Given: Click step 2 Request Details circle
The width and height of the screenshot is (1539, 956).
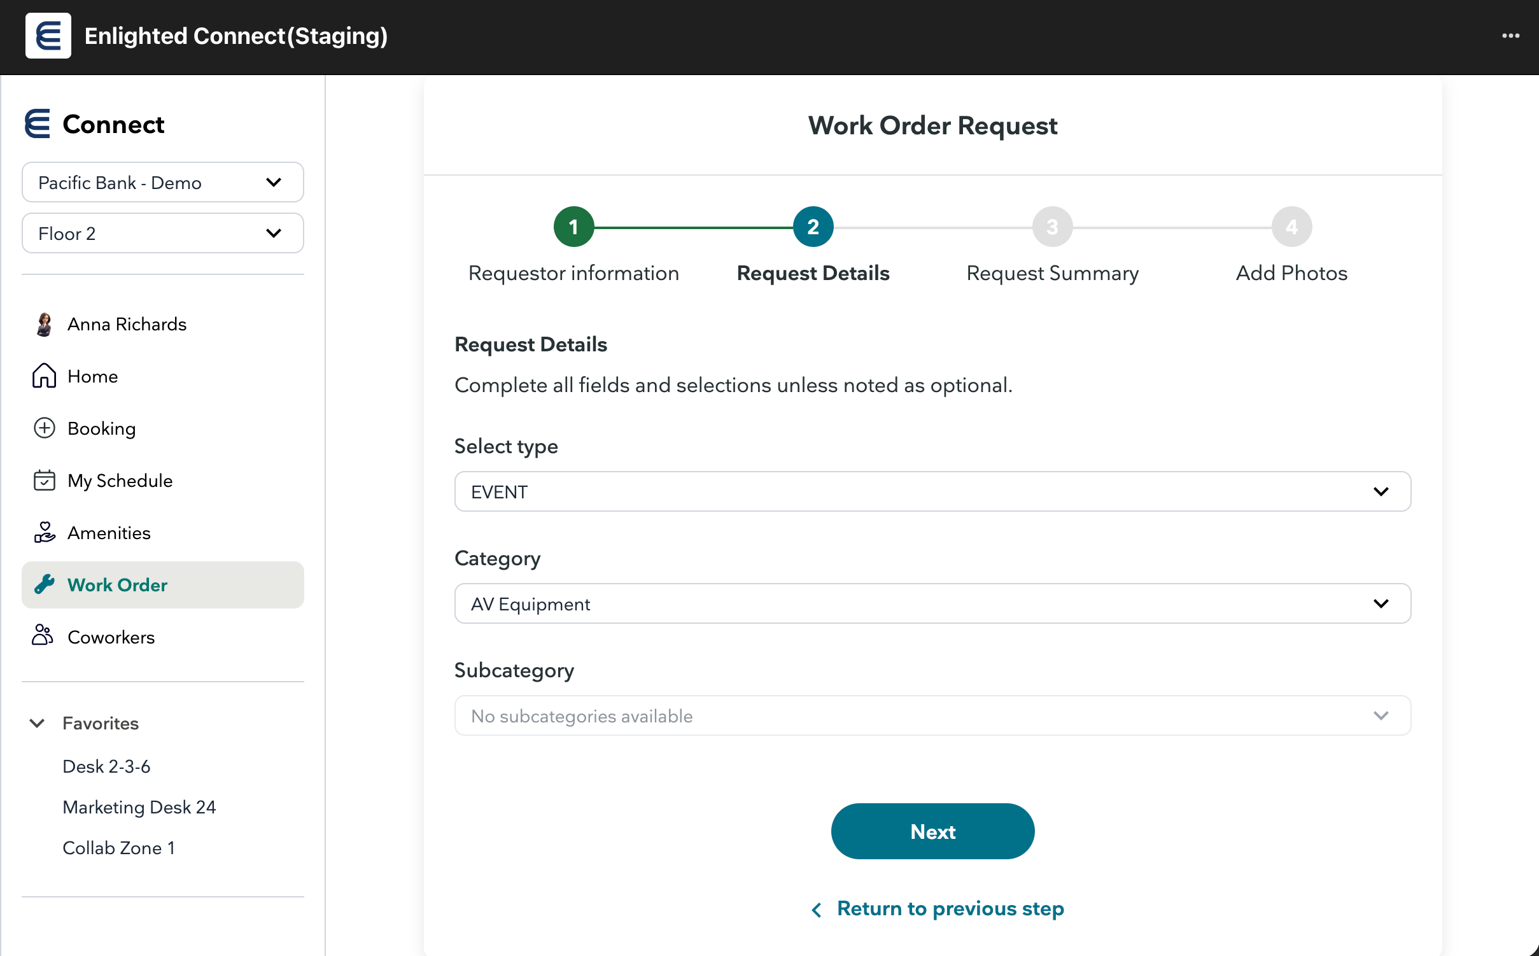Looking at the screenshot, I should tap(813, 227).
